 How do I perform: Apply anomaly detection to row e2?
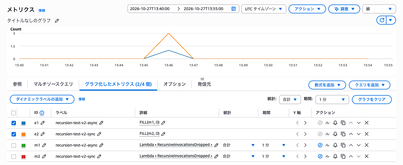[327, 134]
